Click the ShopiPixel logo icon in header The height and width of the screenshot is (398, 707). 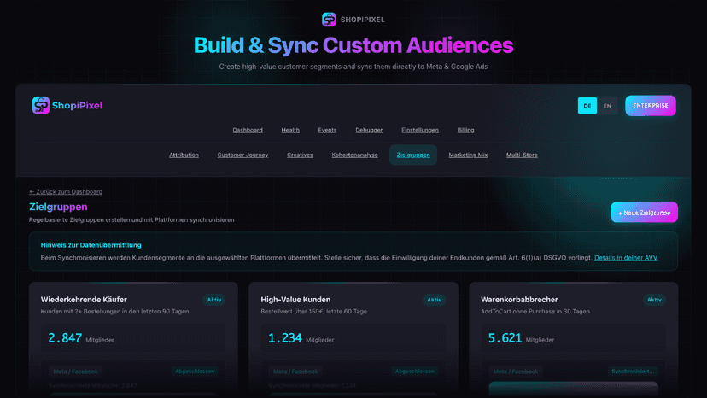point(41,105)
